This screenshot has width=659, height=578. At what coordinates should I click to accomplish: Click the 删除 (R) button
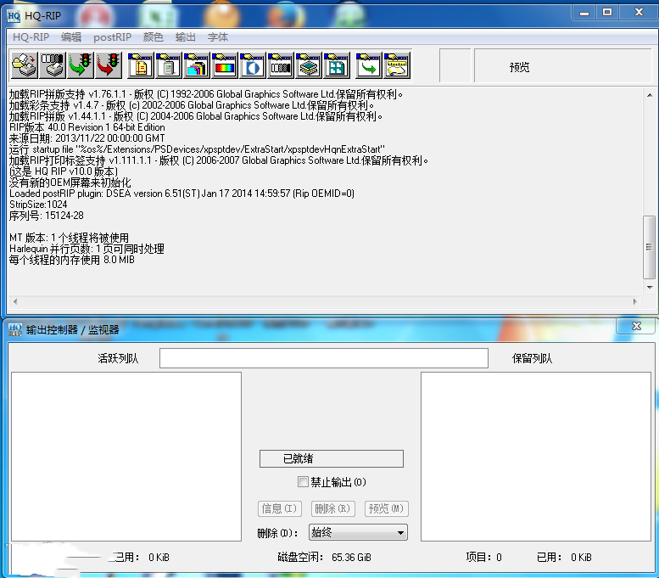pyautogui.click(x=332, y=508)
